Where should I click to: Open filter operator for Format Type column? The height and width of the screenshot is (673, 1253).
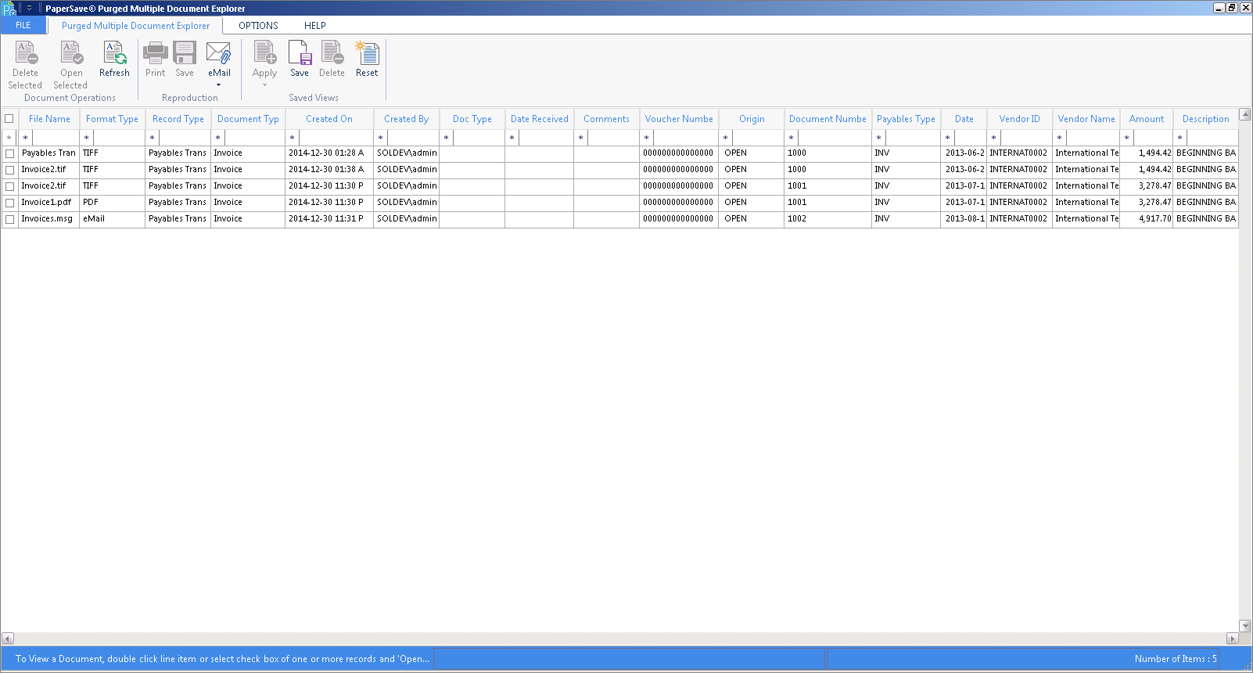coord(87,138)
